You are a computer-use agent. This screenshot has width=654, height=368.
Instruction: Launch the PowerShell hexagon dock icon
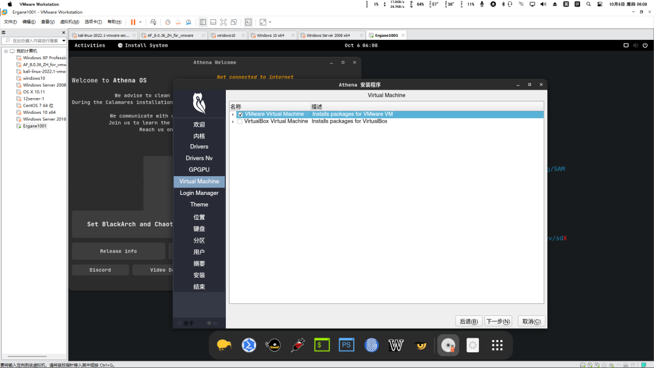click(x=249, y=345)
